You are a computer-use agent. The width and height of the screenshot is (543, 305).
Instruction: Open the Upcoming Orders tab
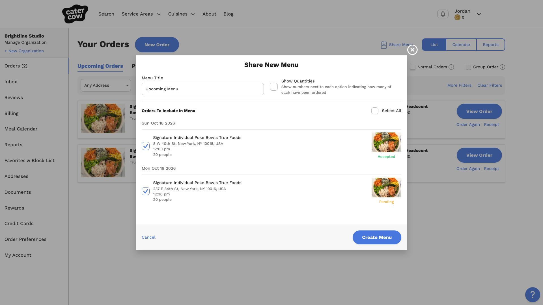click(x=100, y=66)
